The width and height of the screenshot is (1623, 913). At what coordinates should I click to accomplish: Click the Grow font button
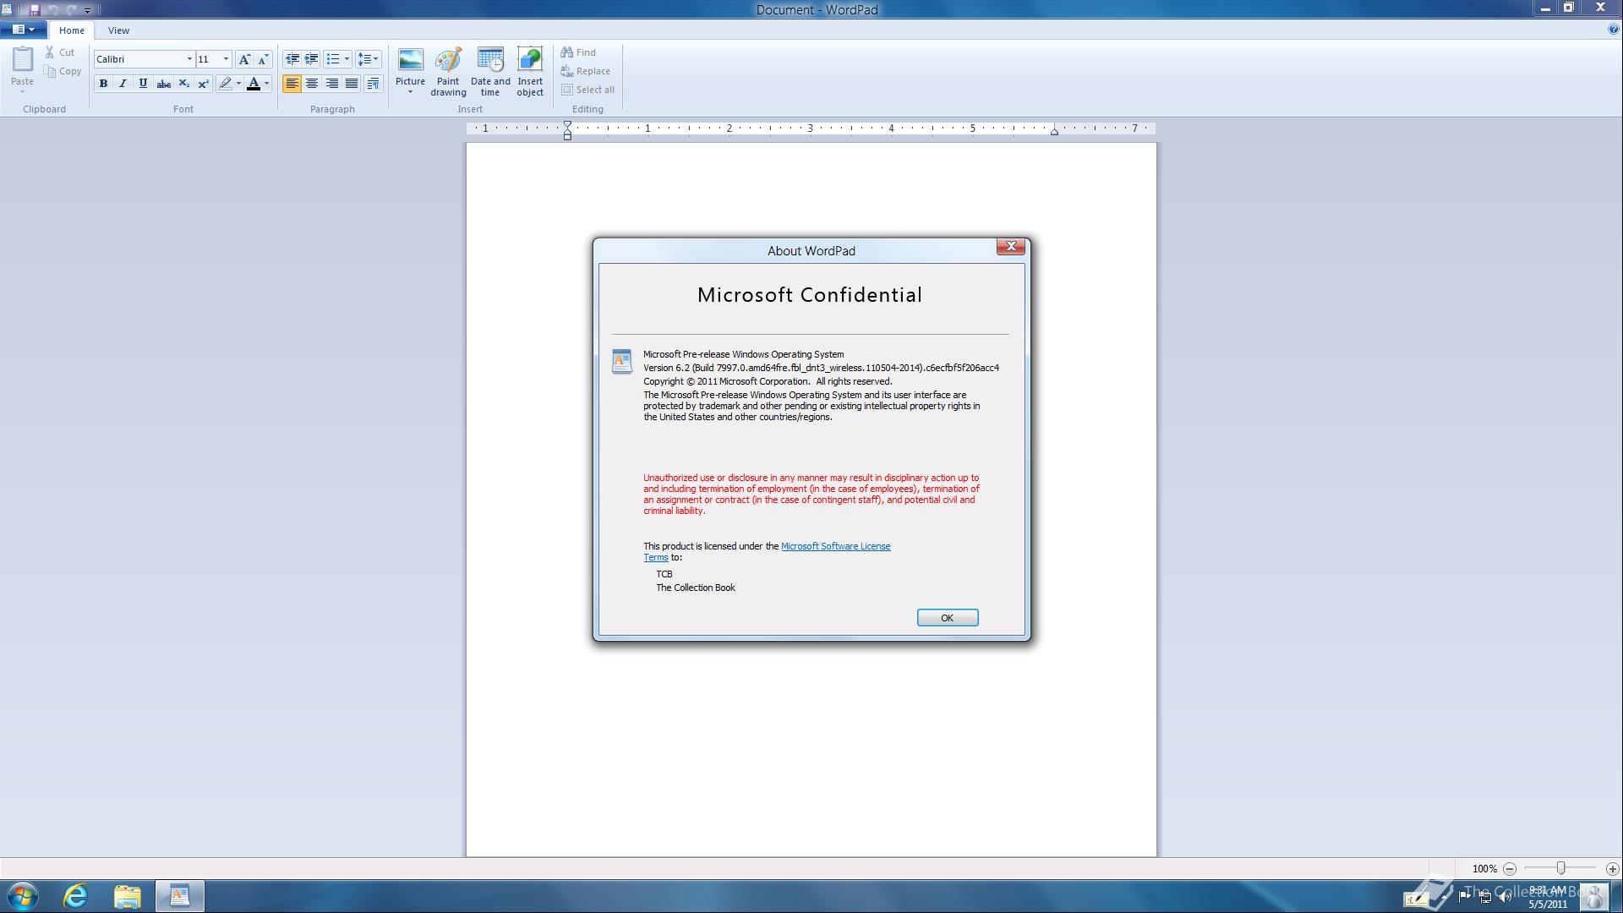(x=244, y=59)
